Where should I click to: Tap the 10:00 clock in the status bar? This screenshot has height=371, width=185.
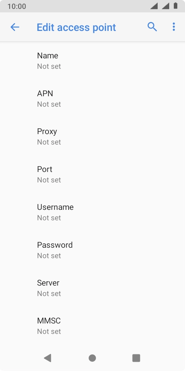tap(17, 6)
